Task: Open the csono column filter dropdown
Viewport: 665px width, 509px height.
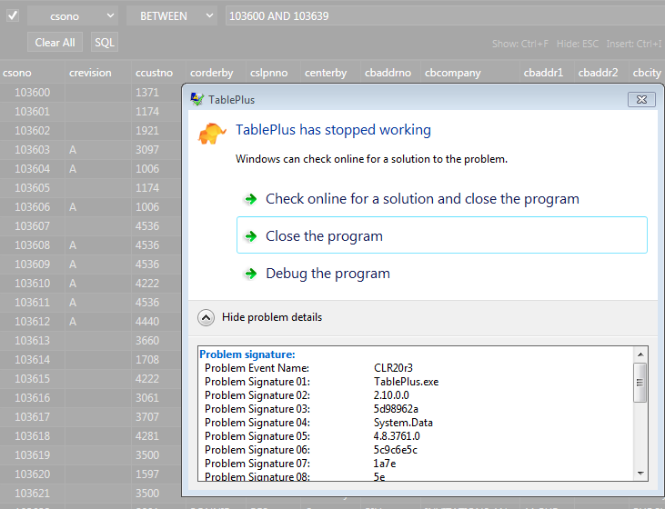Action: 74,16
